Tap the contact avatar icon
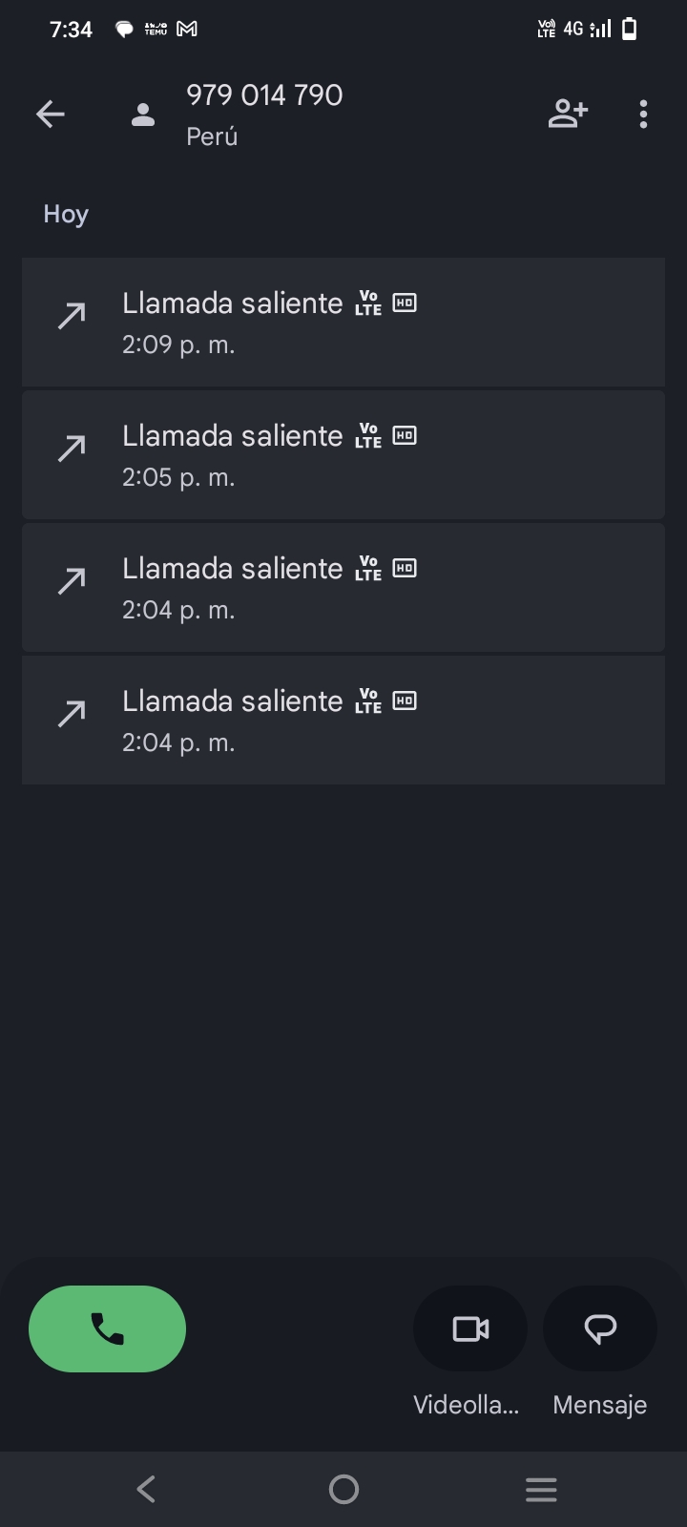The height and width of the screenshot is (1527, 687). 143,115
